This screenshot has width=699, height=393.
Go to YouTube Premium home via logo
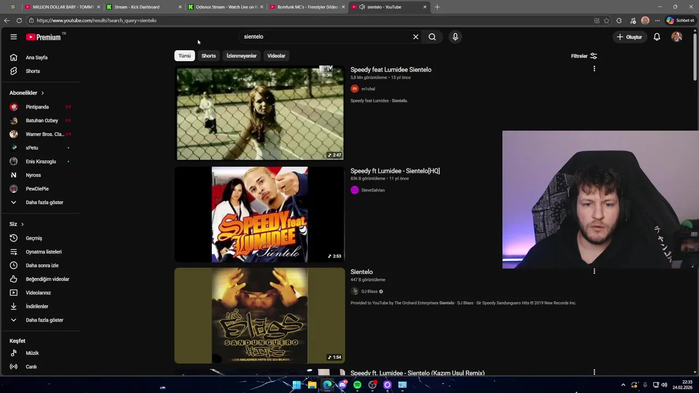point(44,37)
